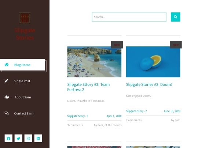Screen dimensions: 198x148
Task: Click excerpt I, Sam, thought TF2 was neat.
Action: point(86,101)
